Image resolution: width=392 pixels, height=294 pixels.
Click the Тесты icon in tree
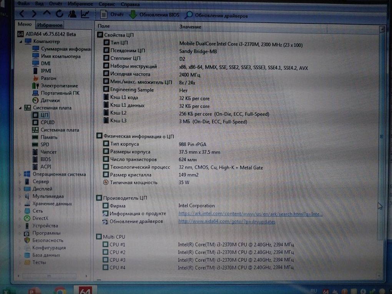pos(27,262)
